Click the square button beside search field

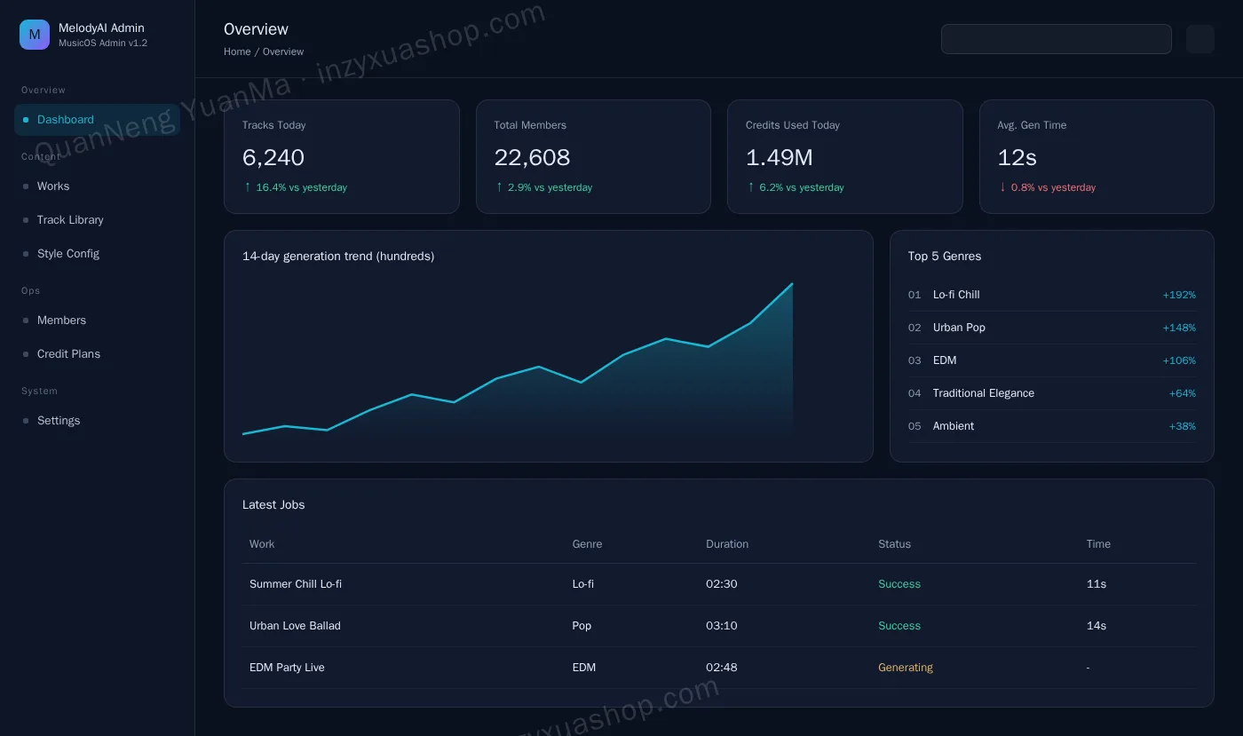1199,39
